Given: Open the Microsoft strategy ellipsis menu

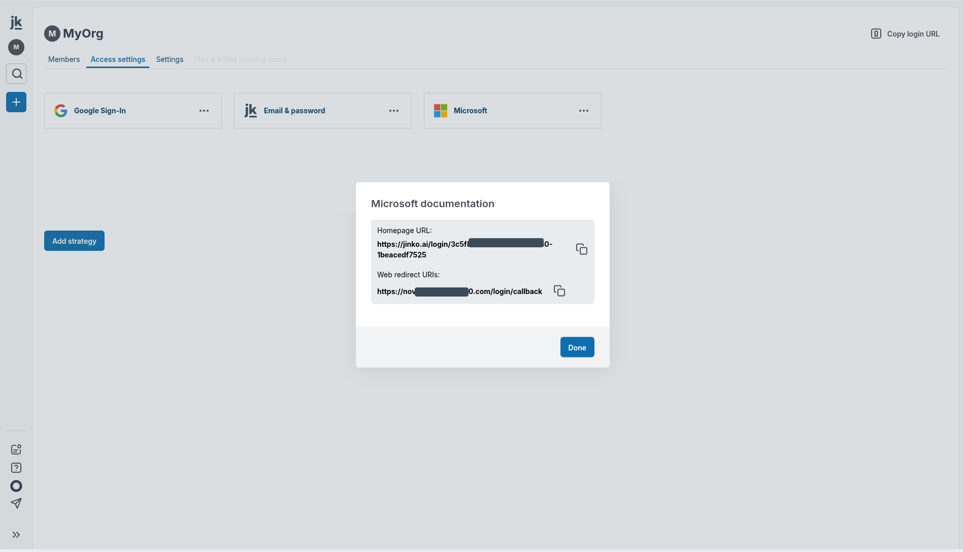Looking at the screenshot, I should pos(583,110).
